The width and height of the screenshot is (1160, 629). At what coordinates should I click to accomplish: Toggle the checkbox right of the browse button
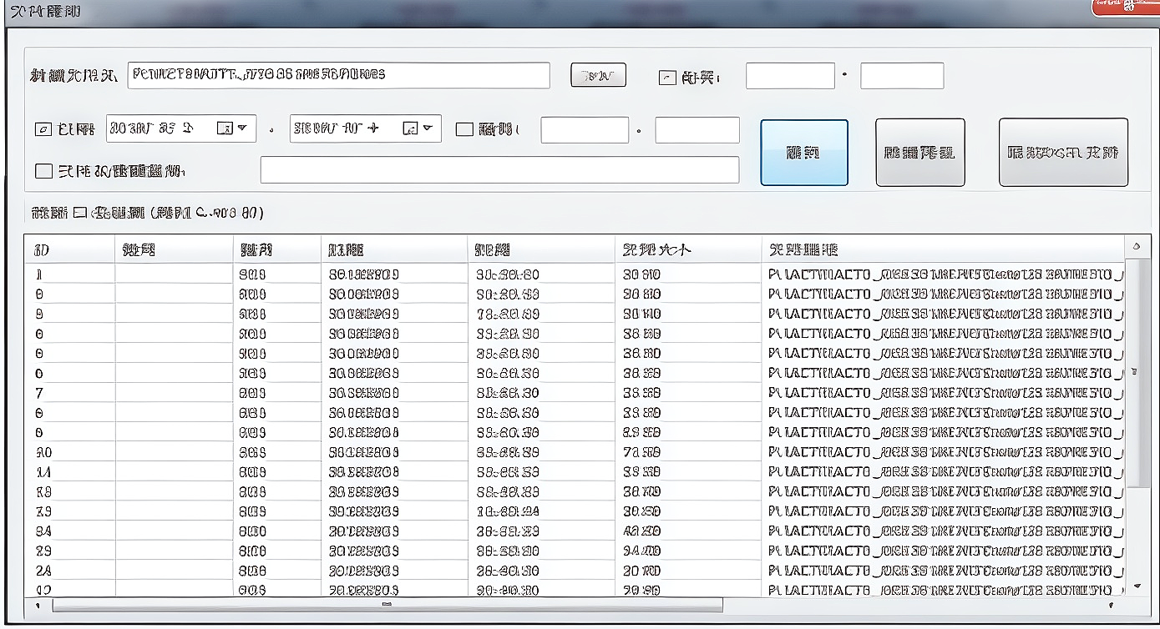[666, 78]
